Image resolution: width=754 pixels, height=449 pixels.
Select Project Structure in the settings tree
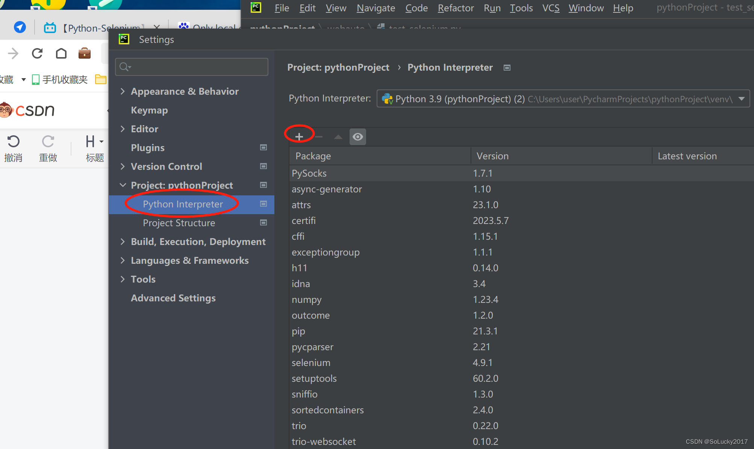coord(179,223)
